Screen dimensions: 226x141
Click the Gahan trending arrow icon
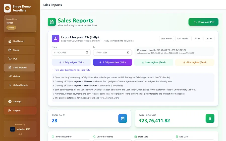click(x=10, y=76)
